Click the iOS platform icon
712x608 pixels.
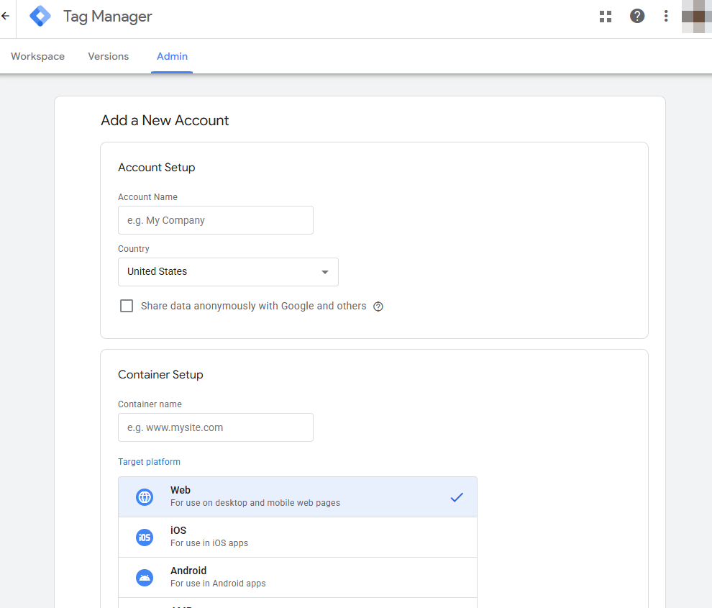coord(145,537)
